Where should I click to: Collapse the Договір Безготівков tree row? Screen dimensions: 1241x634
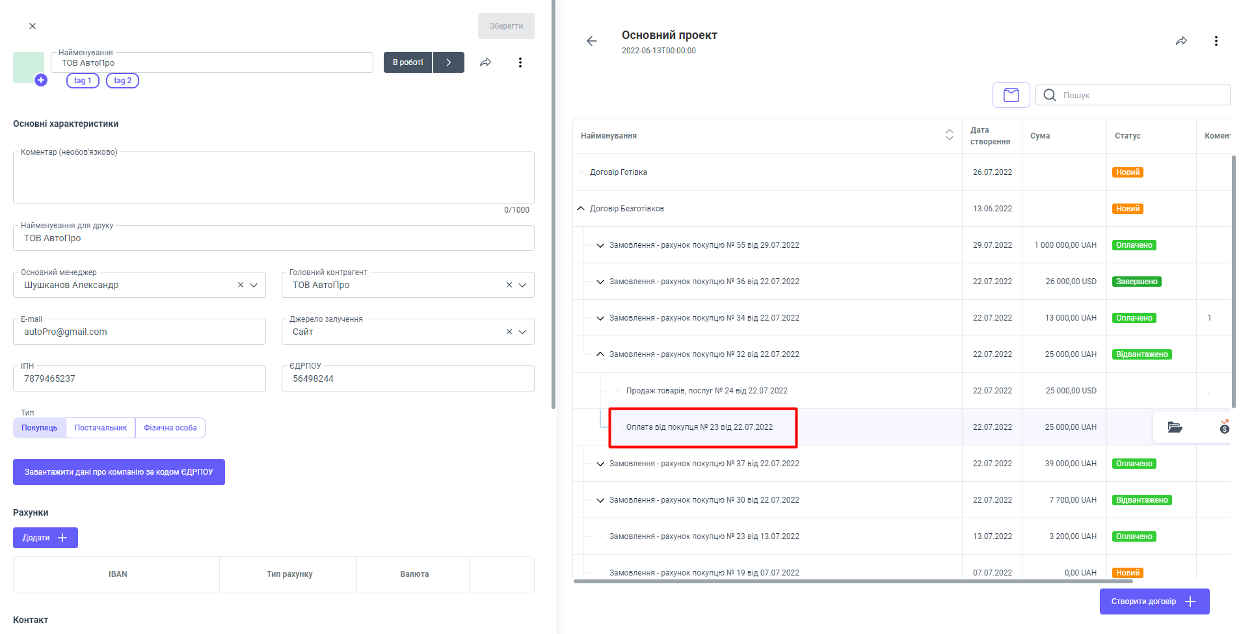(581, 209)
